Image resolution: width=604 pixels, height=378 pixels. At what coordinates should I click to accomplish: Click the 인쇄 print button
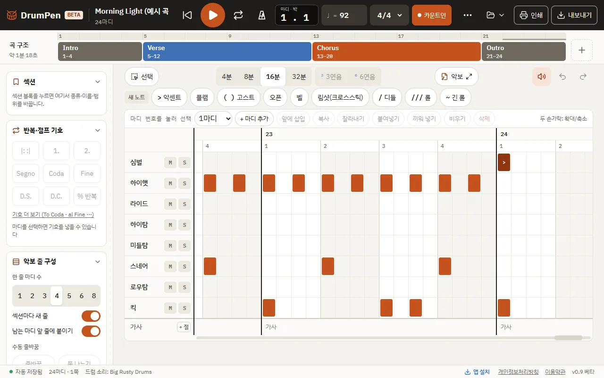coord(531,15)
